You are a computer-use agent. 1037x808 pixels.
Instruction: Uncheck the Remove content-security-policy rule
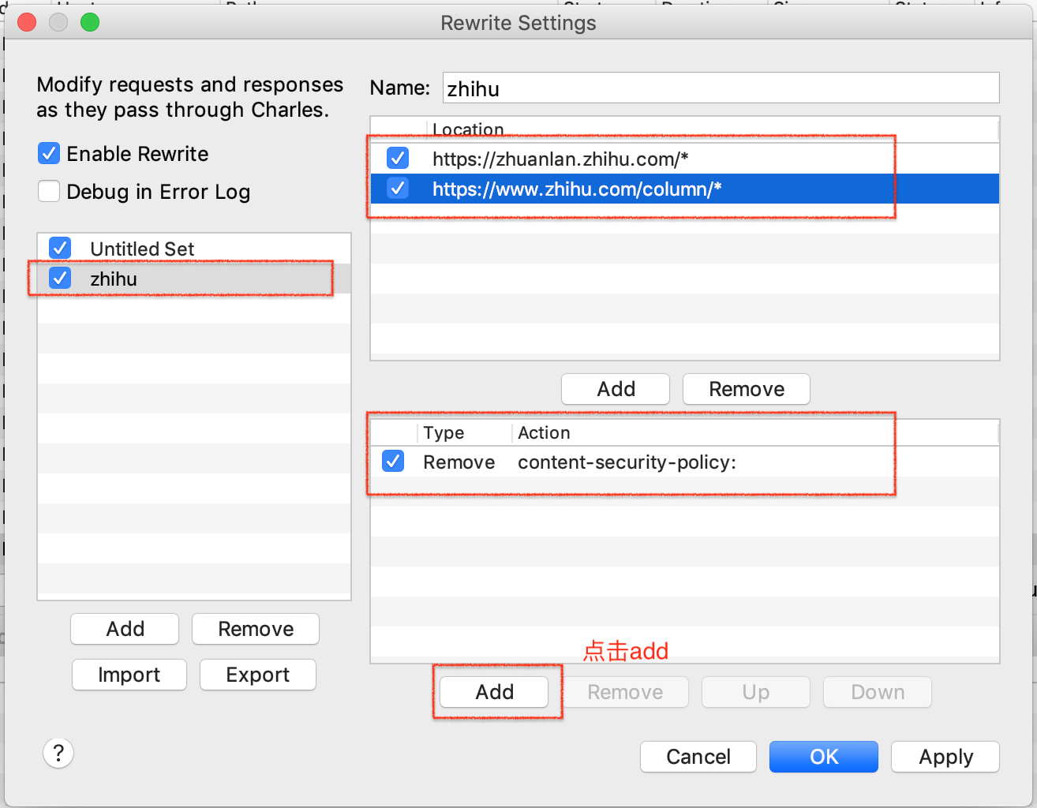pos(393,462)
